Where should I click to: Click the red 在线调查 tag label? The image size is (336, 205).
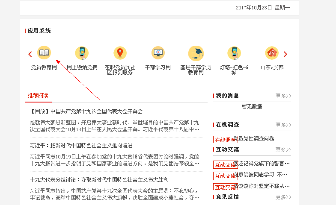click(x=225, y=140)
